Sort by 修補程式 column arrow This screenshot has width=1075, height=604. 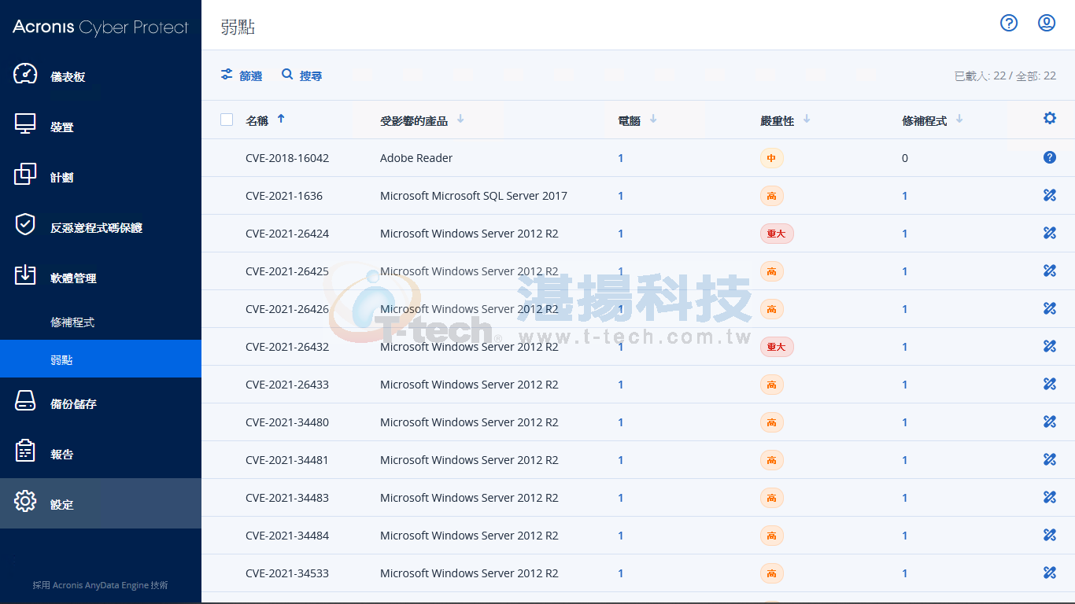pos(959,120)
